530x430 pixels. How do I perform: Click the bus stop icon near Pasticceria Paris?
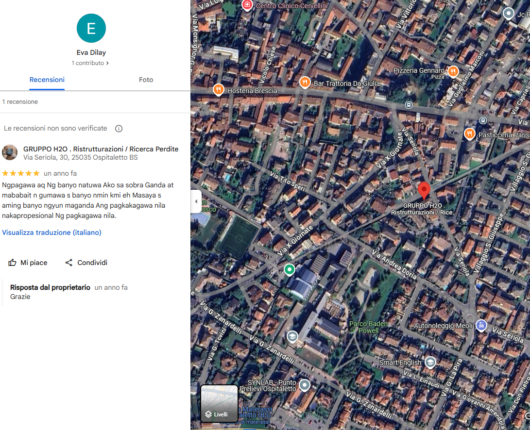click(483, 120)
